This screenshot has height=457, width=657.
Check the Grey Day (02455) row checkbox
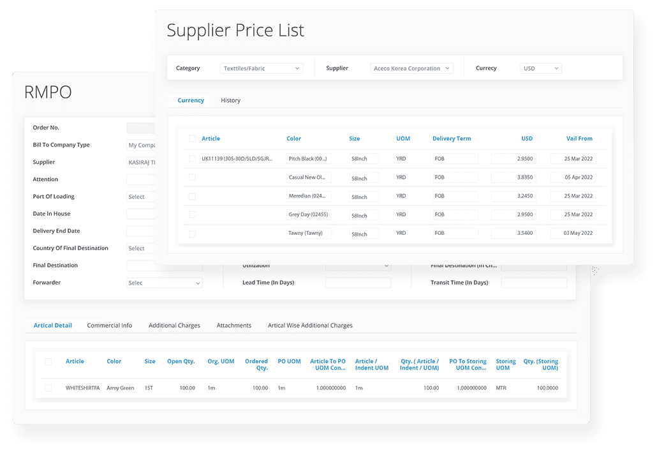[x=192, y=214]
